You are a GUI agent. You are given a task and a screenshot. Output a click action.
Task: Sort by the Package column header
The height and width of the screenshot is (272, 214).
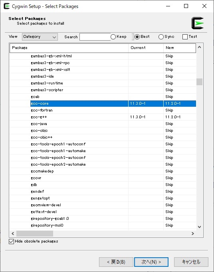coord(69,48)
